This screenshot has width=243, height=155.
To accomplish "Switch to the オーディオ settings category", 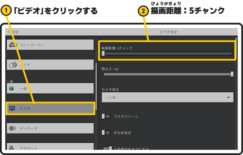I will (x=50, y=128).
